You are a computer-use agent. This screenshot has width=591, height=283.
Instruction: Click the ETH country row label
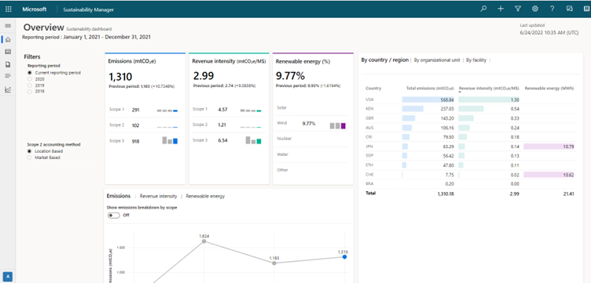point(369,165)
